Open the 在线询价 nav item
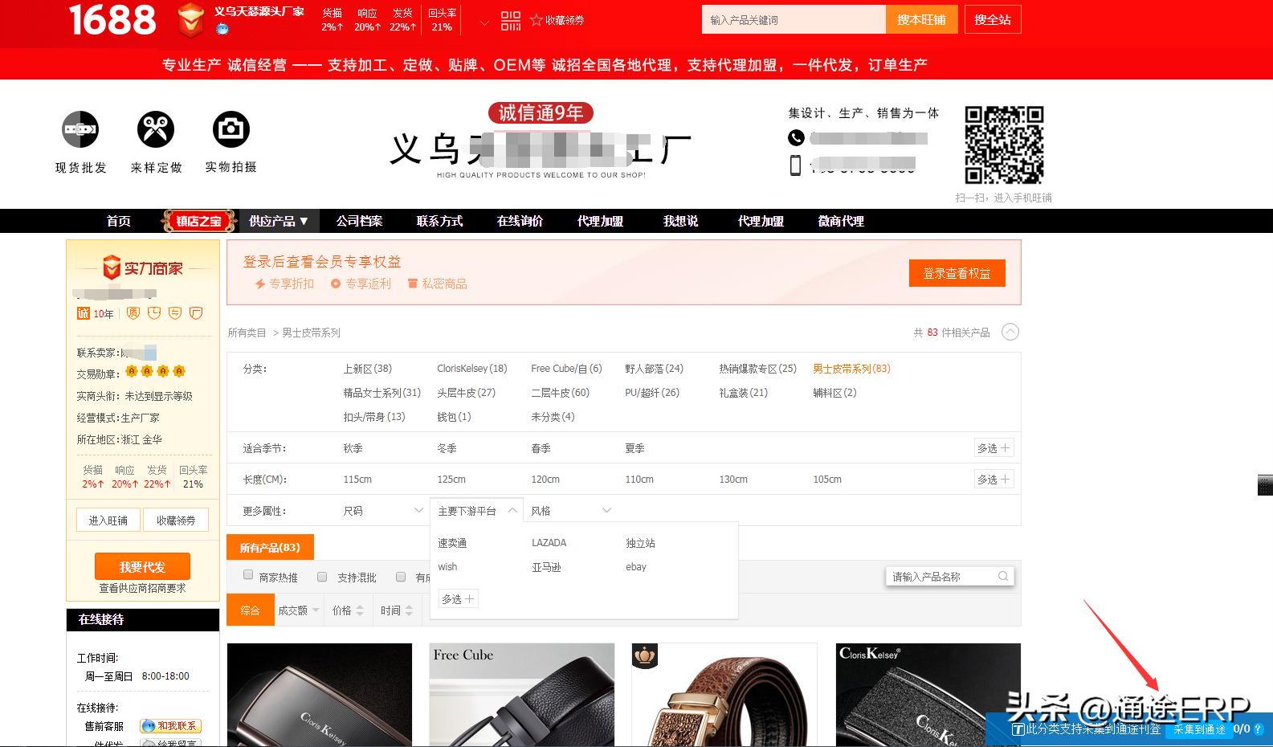 520,221
